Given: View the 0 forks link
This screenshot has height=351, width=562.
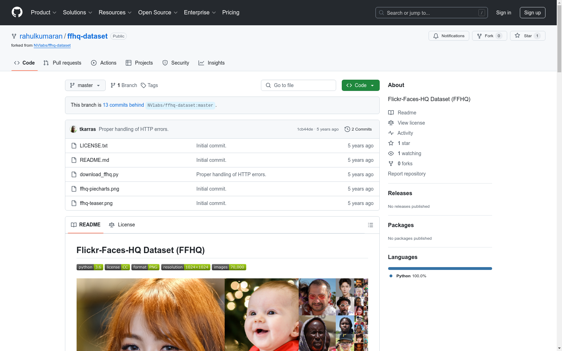Looking at the screenshot, I should click(400, 164).
